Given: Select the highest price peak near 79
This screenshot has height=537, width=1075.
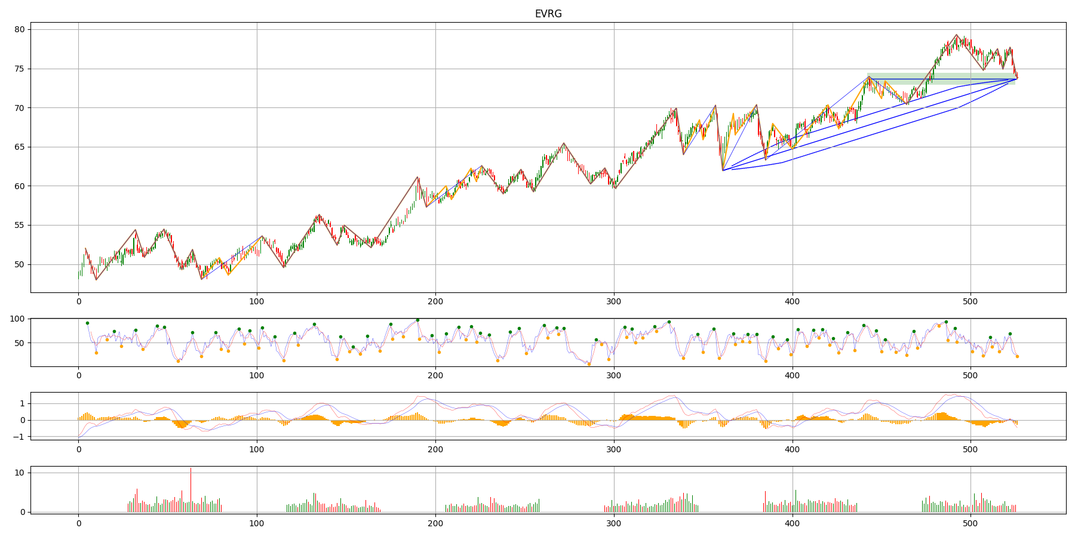Looking at the screenshot, I should (x=956, y=35).
